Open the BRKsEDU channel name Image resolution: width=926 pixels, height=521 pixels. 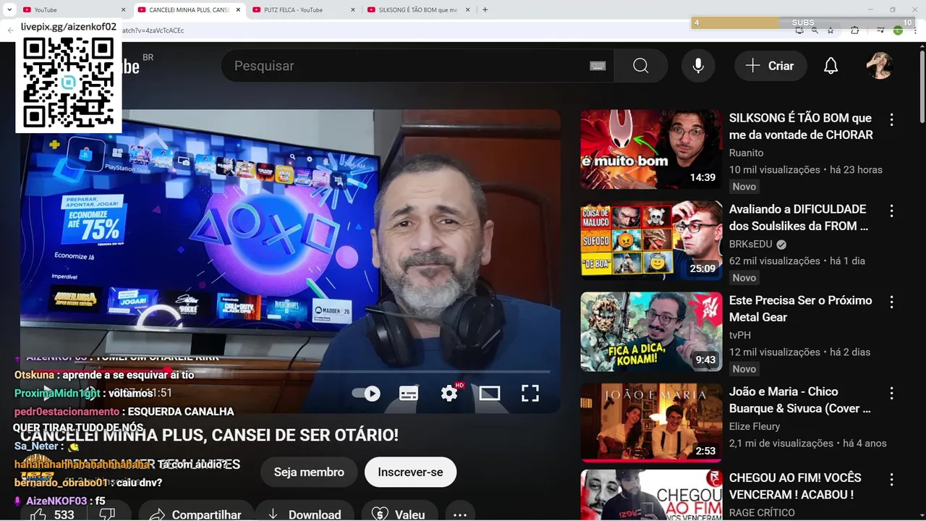(x=751, y=244)
